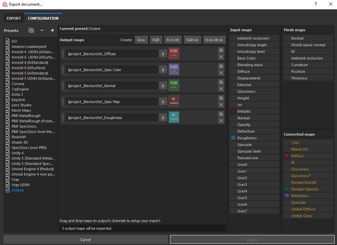Click Reflection in Converted maps

(x=308, y=196)
